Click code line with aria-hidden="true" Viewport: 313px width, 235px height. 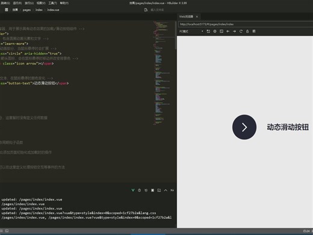click(31, 54)
